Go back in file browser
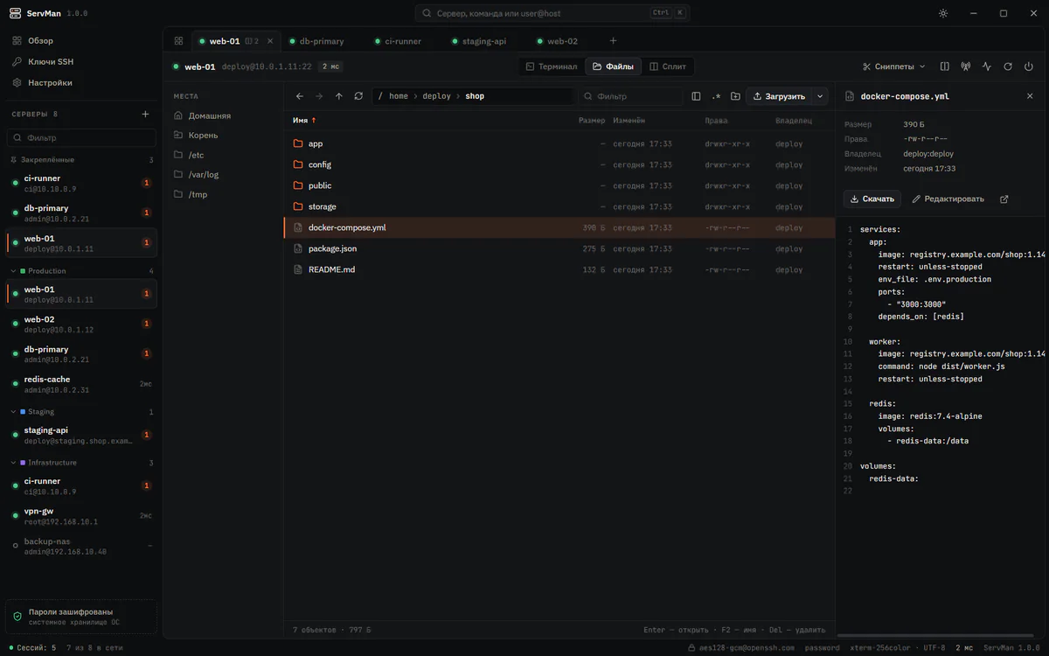This screenshot has width=1049, height=656. 300,96
